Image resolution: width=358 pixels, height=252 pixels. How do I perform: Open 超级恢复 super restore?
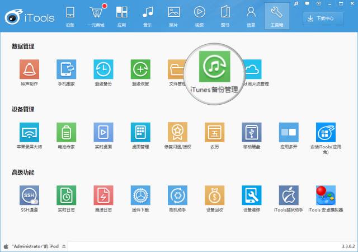pos(140,69)
